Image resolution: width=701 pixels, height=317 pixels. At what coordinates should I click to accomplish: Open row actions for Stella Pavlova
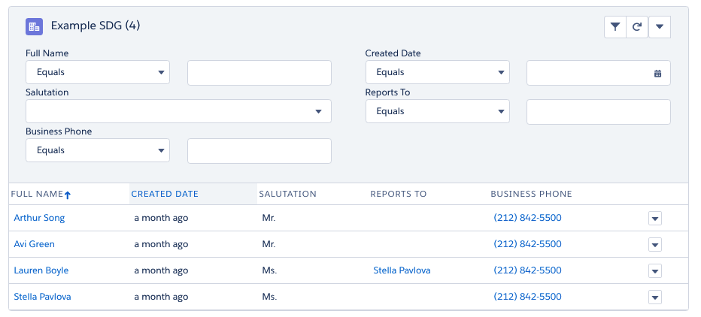[x=654, y=297]
